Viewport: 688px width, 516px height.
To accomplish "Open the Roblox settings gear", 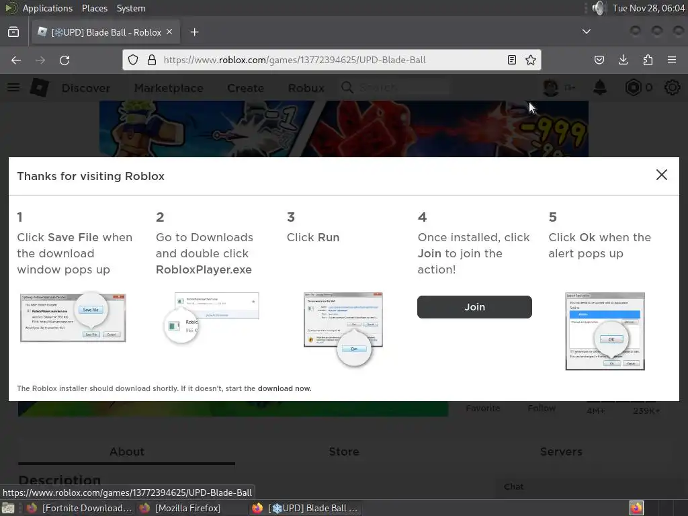I will (x=672, y=88).
